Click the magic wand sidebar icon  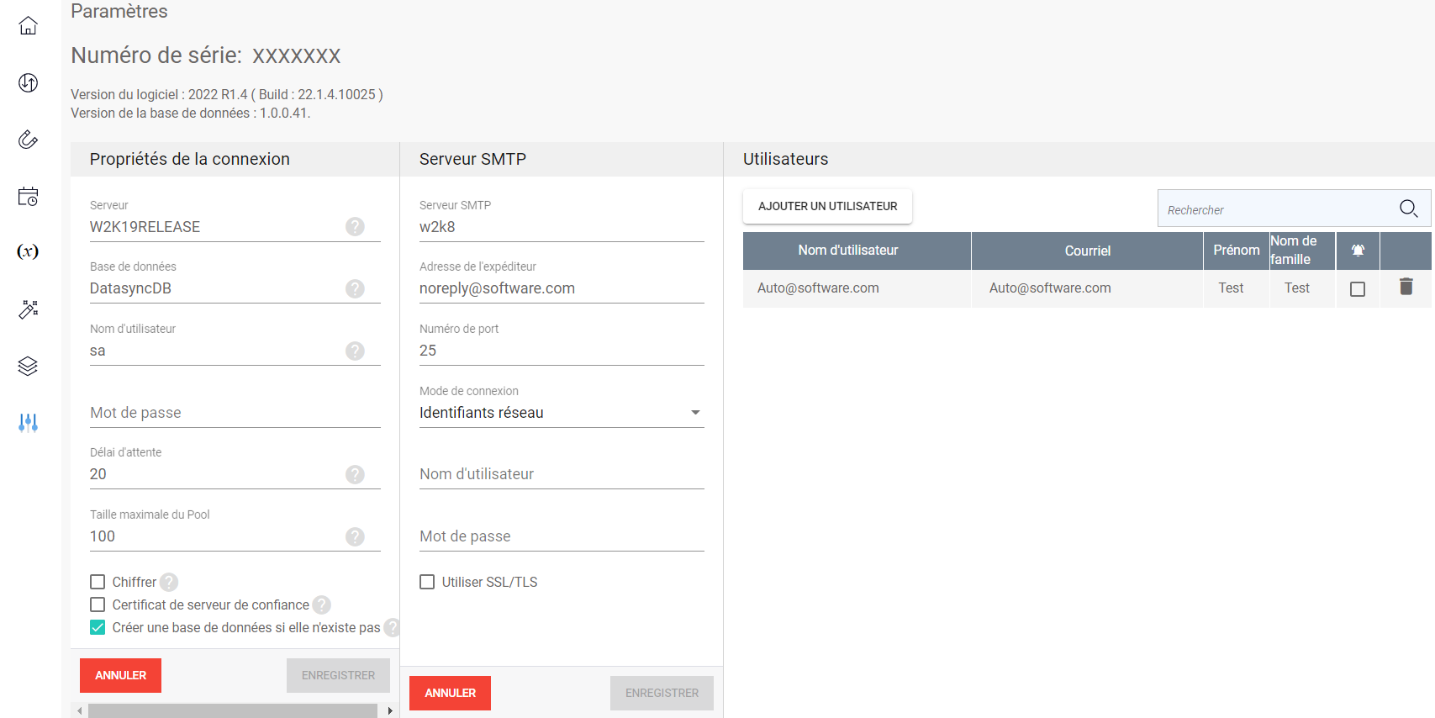click(x=28, y=309)
